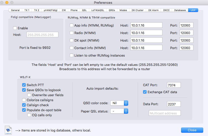Open the DX Cluster tab
This screenshot has width=208, height=136.
tap(137, 10)
